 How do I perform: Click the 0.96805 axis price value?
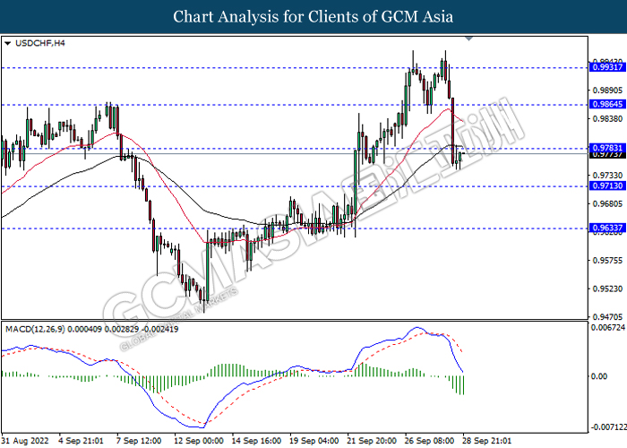coord(607,203)
